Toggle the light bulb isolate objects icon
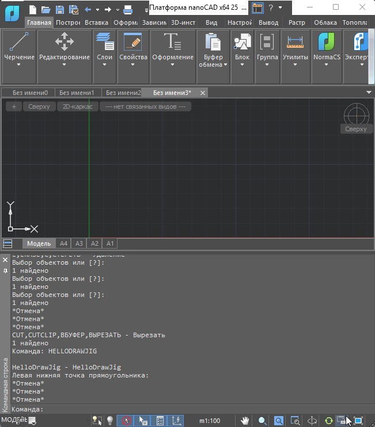 [110, 421]
